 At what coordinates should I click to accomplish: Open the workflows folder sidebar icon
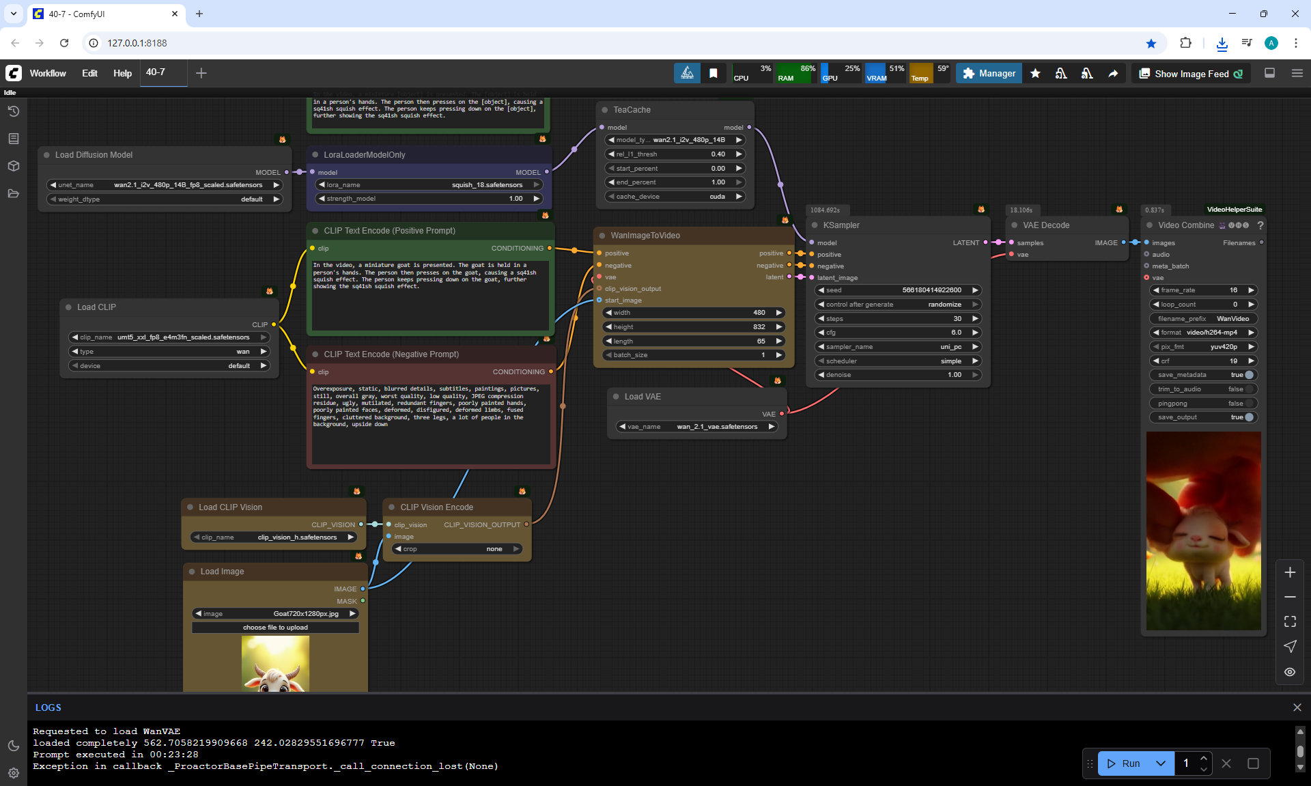pyautogui.click(x=13, y=193)
